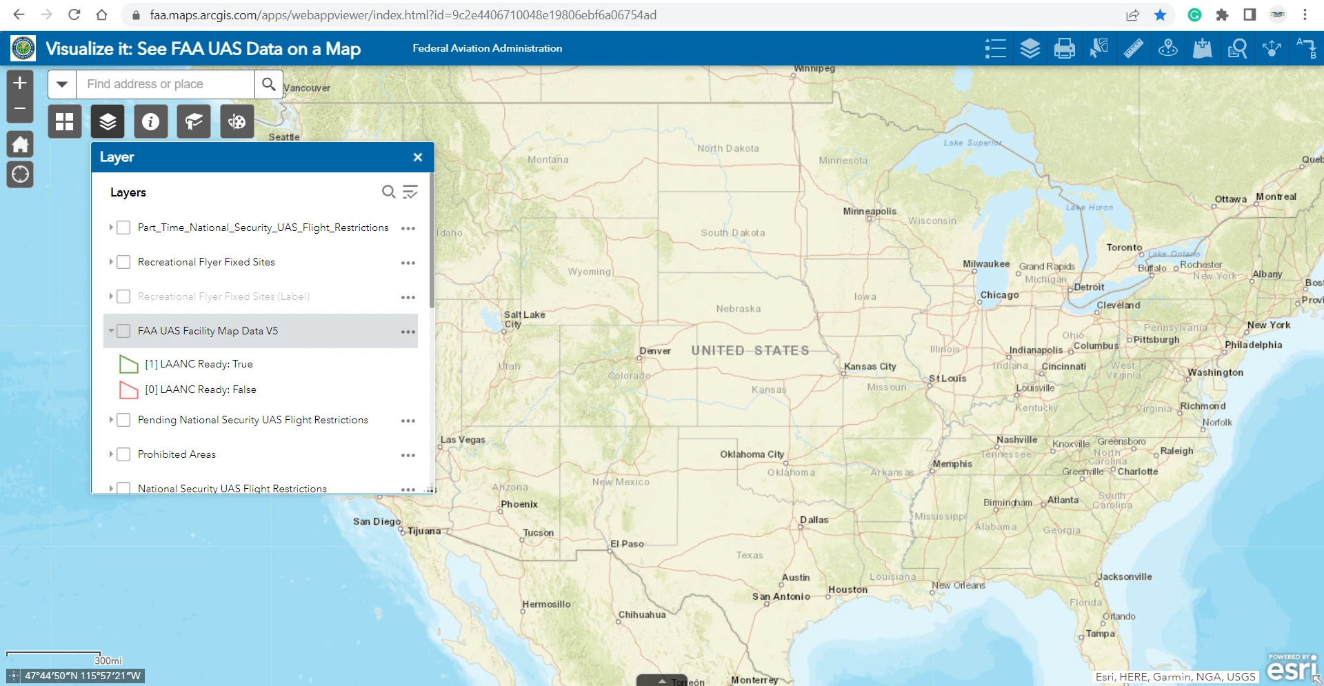
Task: Click LAANC Ready: False red swatch
Action: (129, 390)
